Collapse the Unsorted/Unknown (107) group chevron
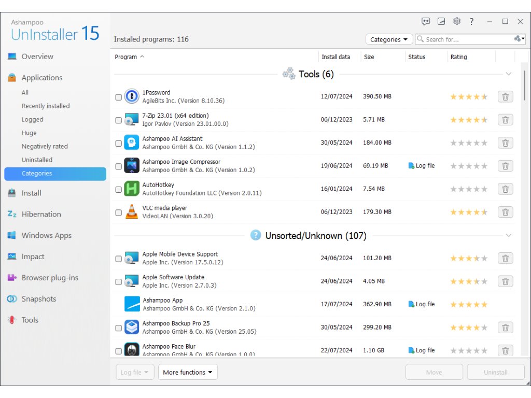Viewport: 531px width, 398px height. (508, 235)
